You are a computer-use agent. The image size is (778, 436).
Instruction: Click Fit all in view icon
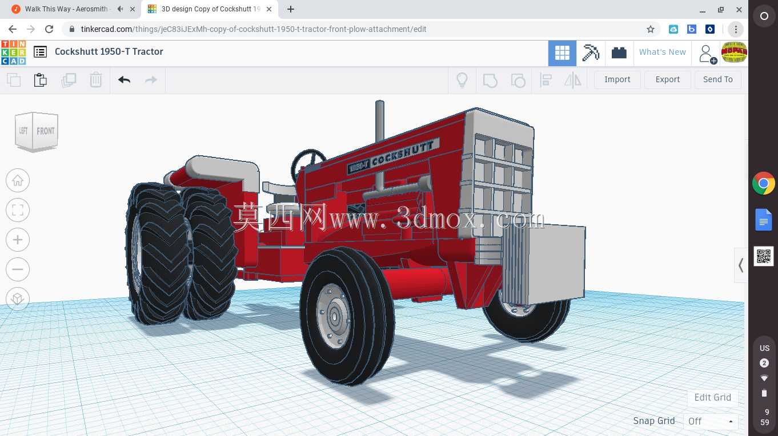[18, 210]
